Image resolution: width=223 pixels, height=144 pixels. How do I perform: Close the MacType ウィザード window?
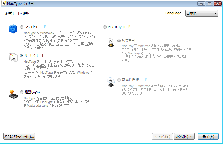coord(218,4)
